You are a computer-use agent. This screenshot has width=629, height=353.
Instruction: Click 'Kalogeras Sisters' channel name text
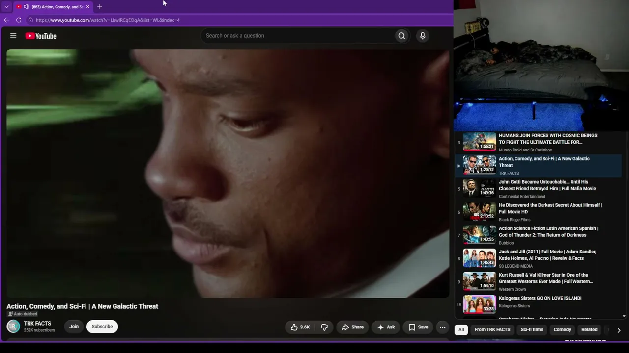515,306
